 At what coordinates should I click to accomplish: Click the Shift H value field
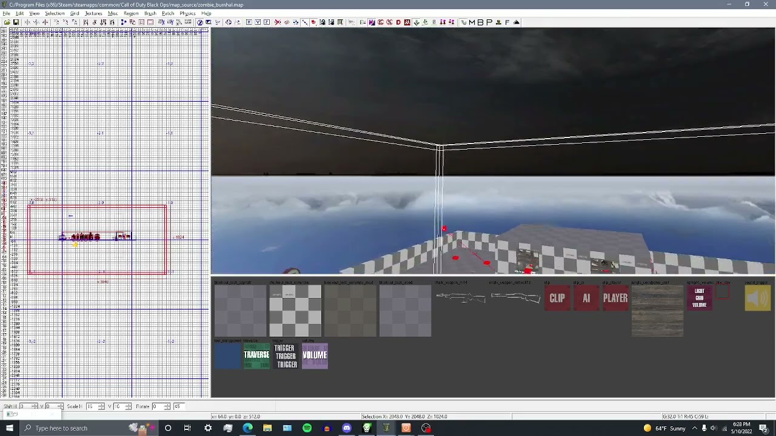pos(25,406)
